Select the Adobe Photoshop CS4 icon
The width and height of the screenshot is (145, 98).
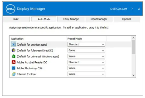click(13, 68)
